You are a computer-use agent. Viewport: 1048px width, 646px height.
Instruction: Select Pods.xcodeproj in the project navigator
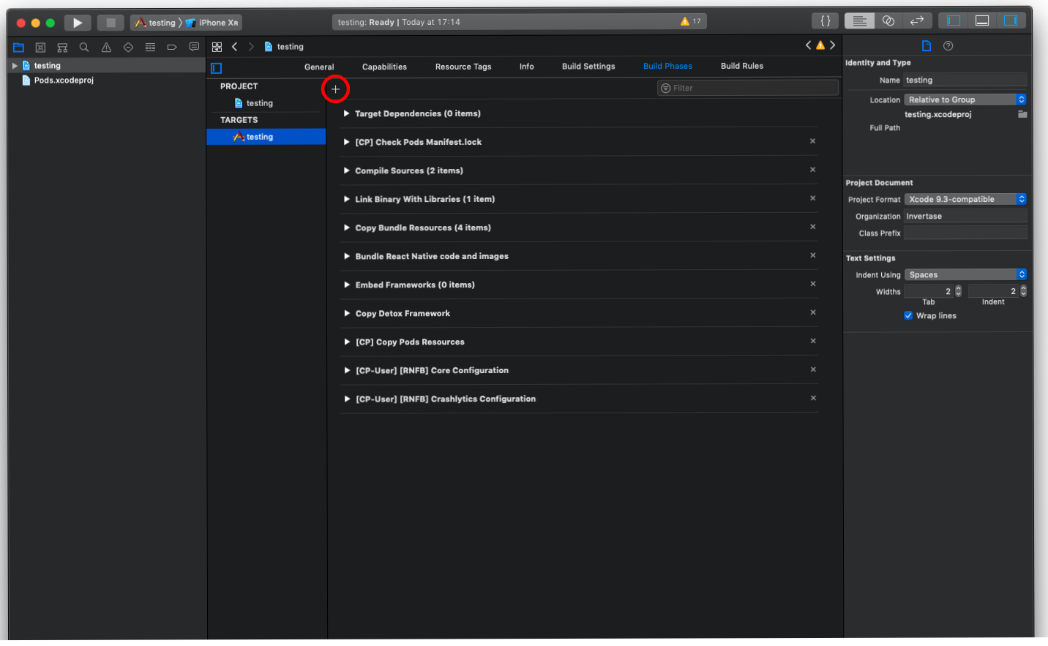64,80
